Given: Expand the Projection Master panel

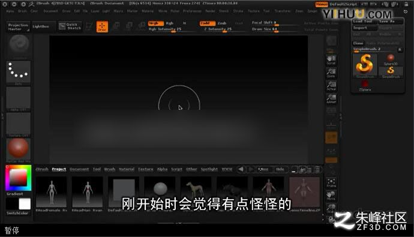Looking at the screenshot, I should 18,26.
